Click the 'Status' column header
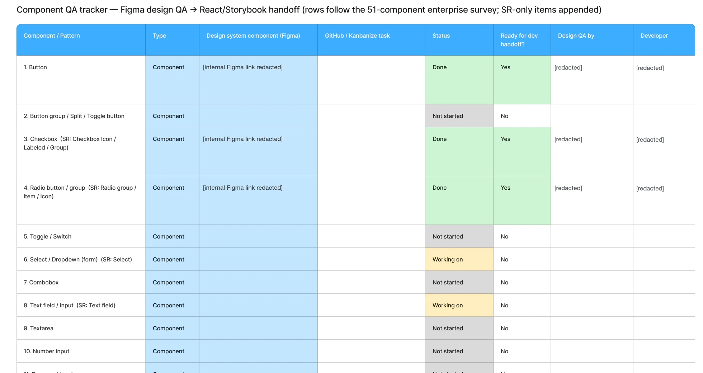 coord(459,40)
